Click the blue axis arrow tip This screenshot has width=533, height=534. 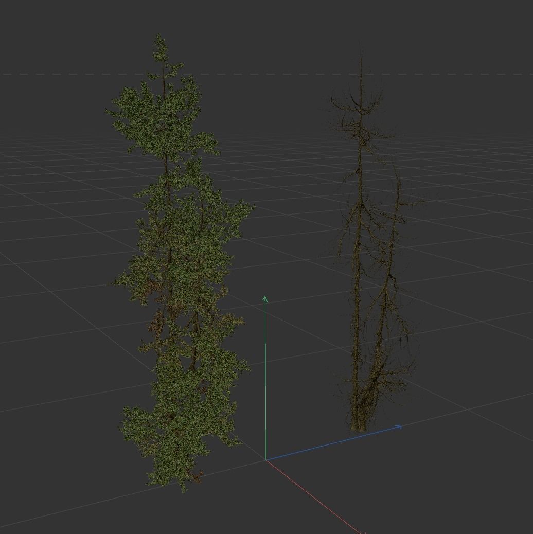click(x=398, y=426)
